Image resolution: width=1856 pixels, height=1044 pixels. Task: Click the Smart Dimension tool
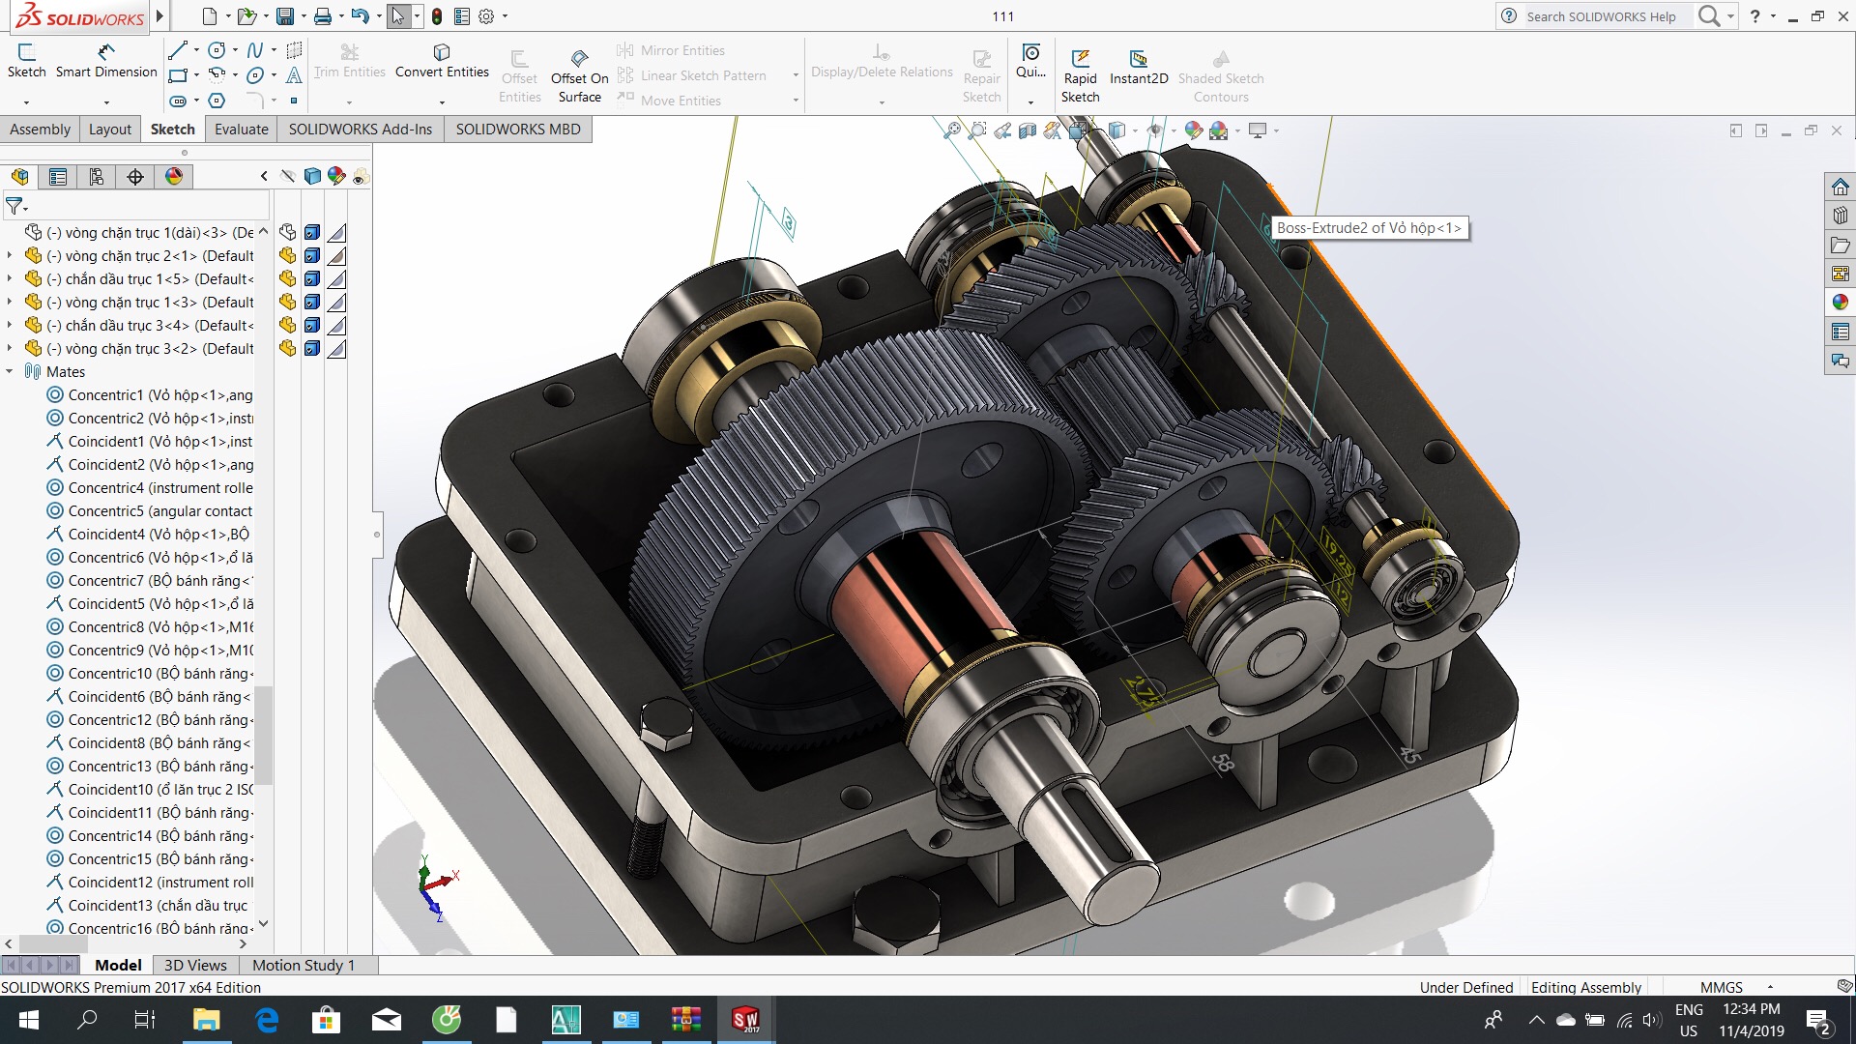coord(105,60)
